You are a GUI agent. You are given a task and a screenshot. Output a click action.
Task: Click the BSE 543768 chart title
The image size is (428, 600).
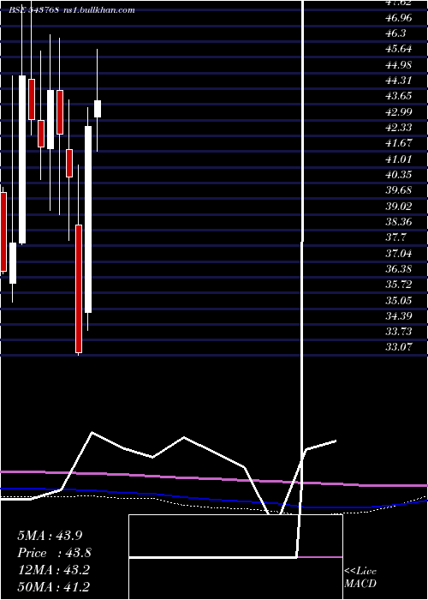pos(33,10)
